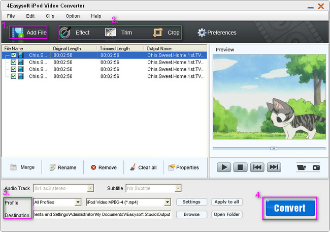Click the highlighted first row's film icon
330x232 pixels.
click(x=21, y=55)
